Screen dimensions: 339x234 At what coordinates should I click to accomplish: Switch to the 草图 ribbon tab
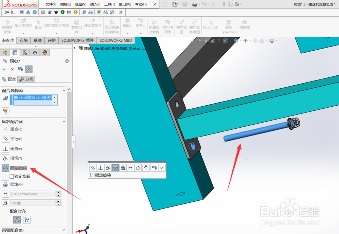click(x=37, y=40)
